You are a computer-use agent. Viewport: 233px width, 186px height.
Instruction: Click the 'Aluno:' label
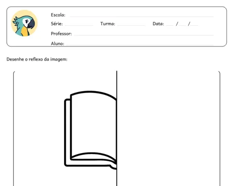tap(57, 44)
